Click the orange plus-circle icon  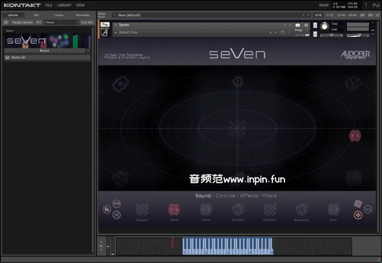pyautogui.click(x=358, y=215)
